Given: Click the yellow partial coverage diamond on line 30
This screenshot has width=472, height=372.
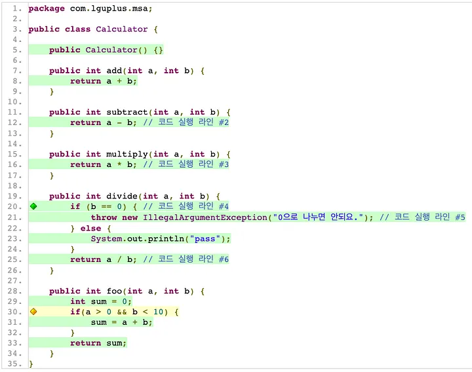Looking at the screenshot, I should (x=33, y=312).
